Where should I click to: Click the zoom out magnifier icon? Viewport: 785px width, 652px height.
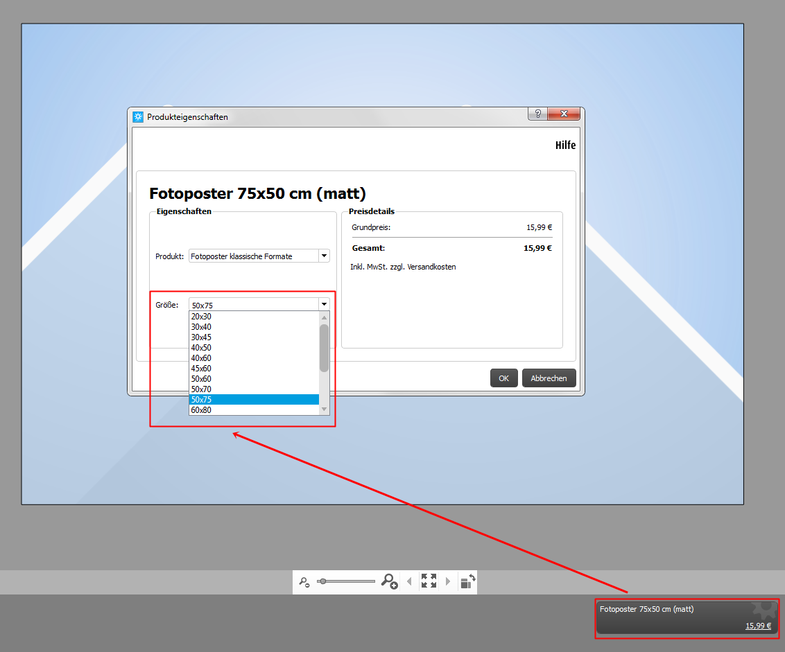coord(303,582)
